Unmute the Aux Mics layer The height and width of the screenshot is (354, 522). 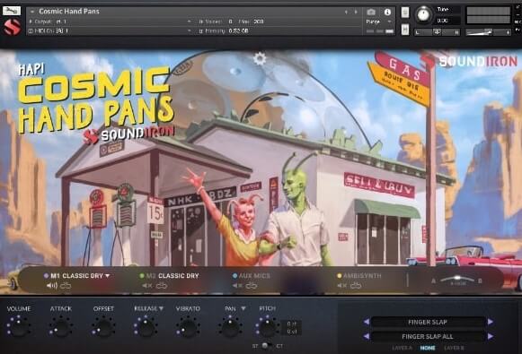click(x=237, y=285)
